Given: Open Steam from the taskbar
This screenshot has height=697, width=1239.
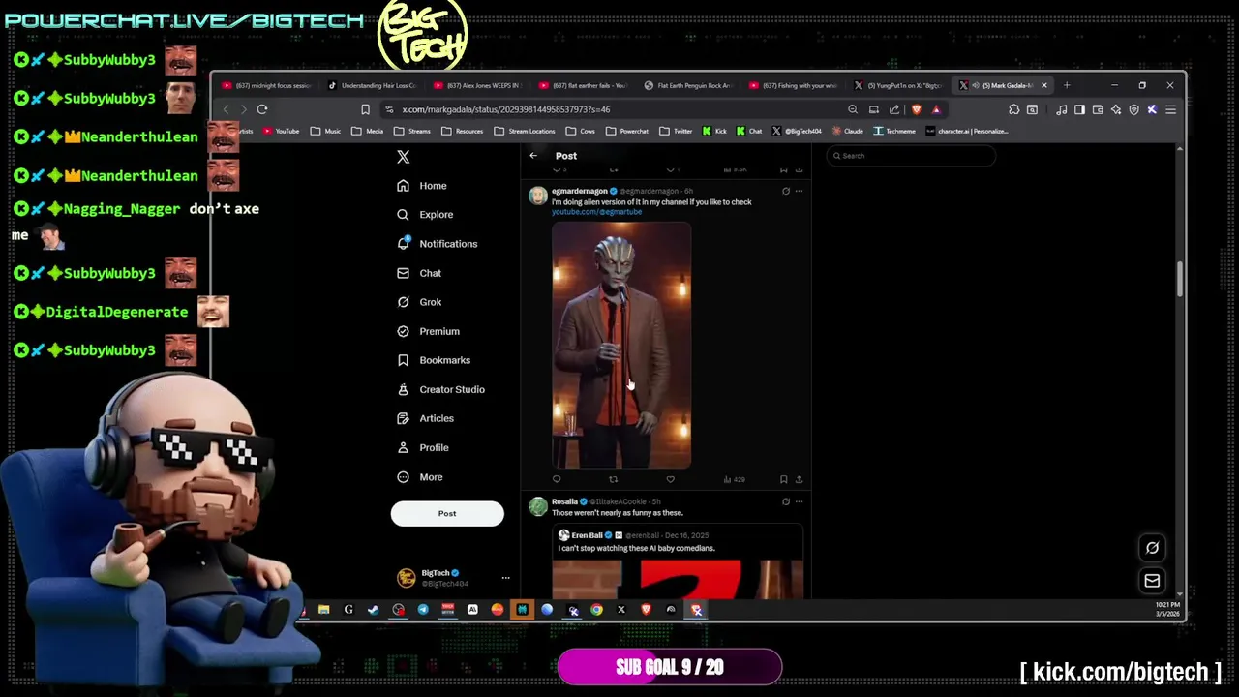Looking at the screenshot, I should tap(374, 610).
